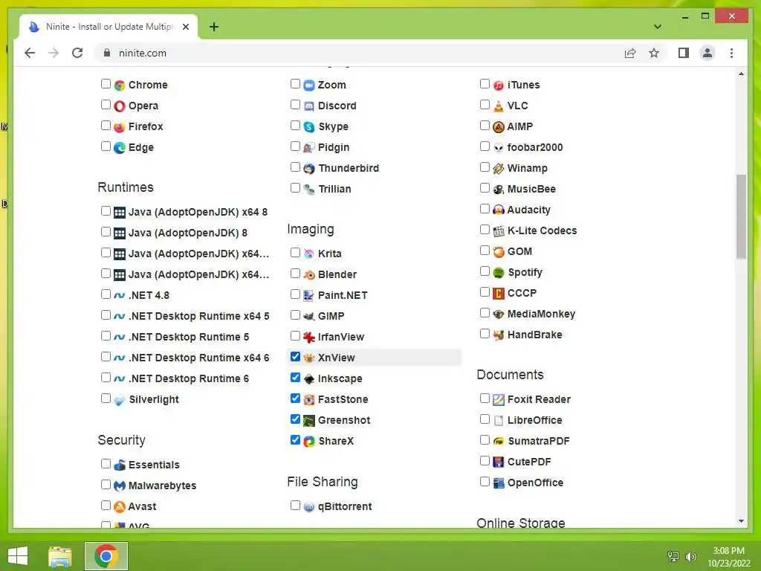The width and height of the screenshot is (761, 571).
Task: Uncheck the FastStone checkbox
Action: pos(295,399)
